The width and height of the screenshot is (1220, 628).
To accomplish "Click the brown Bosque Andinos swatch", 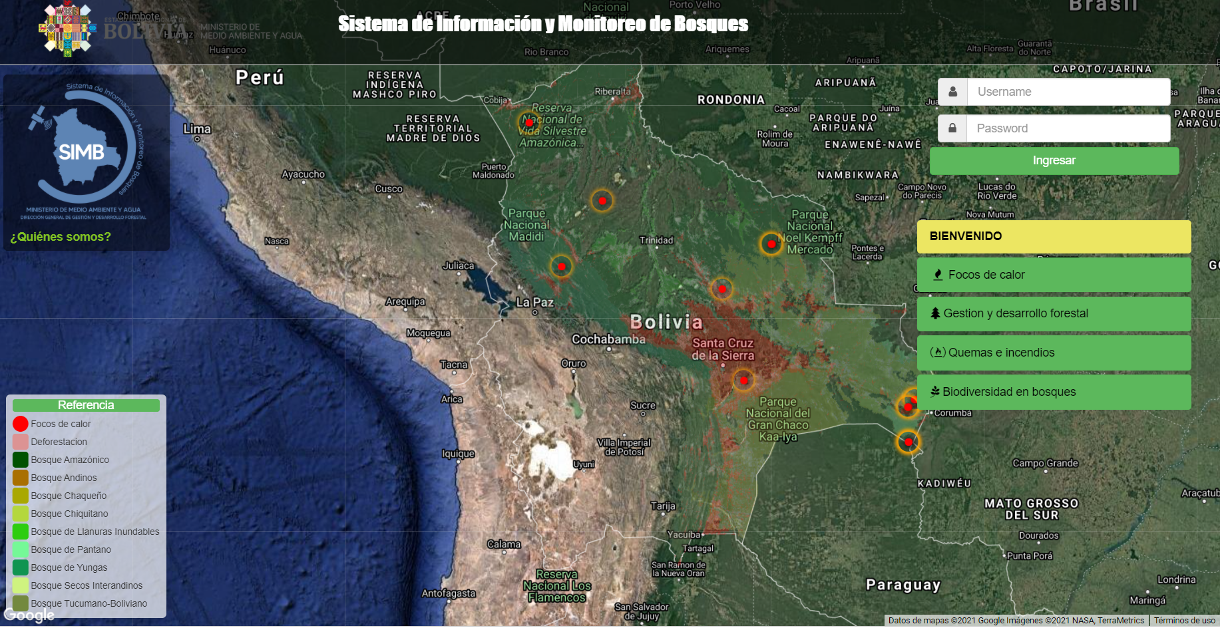I will (21, 478).
